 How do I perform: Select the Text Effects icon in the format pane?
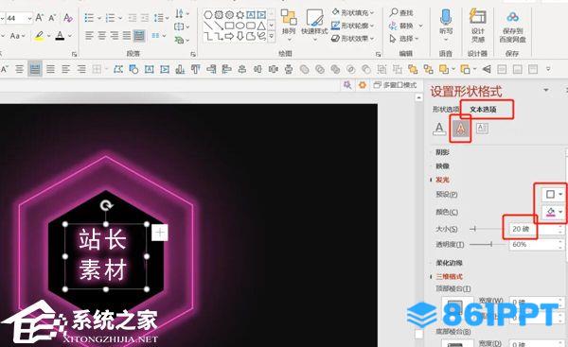point(460,128)
